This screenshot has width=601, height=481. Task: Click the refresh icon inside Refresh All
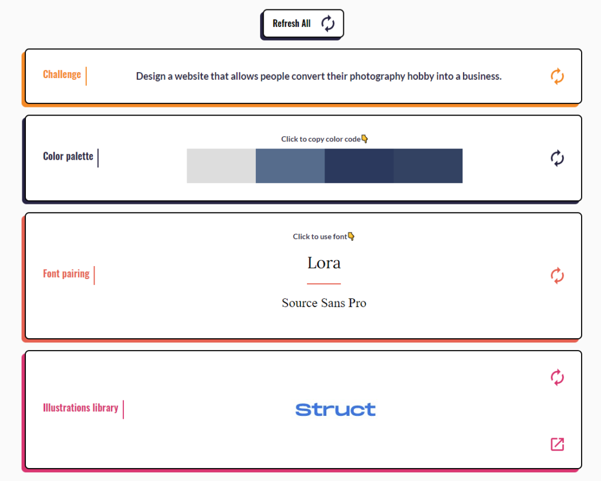click(327, 24)
